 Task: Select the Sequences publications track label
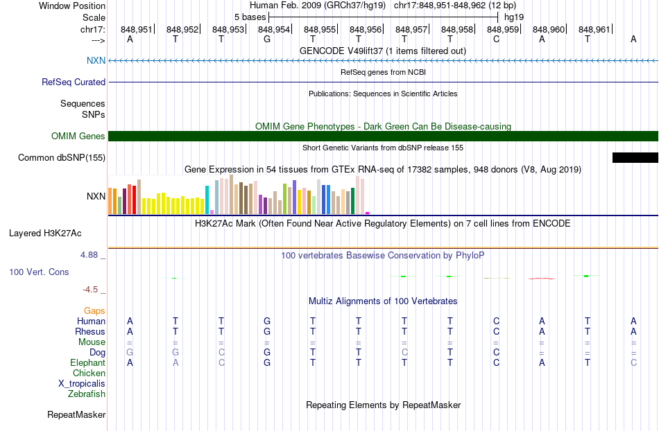pyautogui.click(x=83, y=104)
